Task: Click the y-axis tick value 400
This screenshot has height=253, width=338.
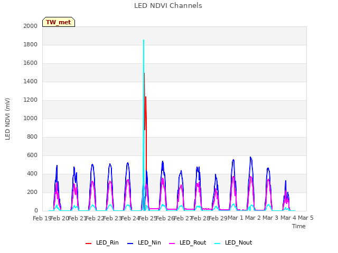Action: (32, 174)
